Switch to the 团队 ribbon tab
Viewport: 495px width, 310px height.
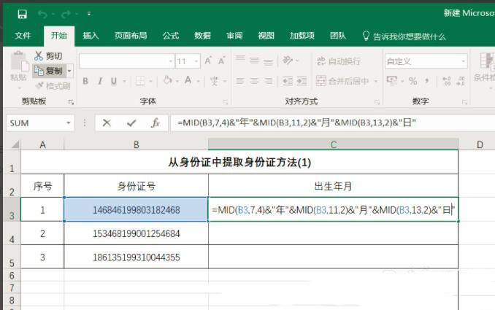click(x=338, y=36)
